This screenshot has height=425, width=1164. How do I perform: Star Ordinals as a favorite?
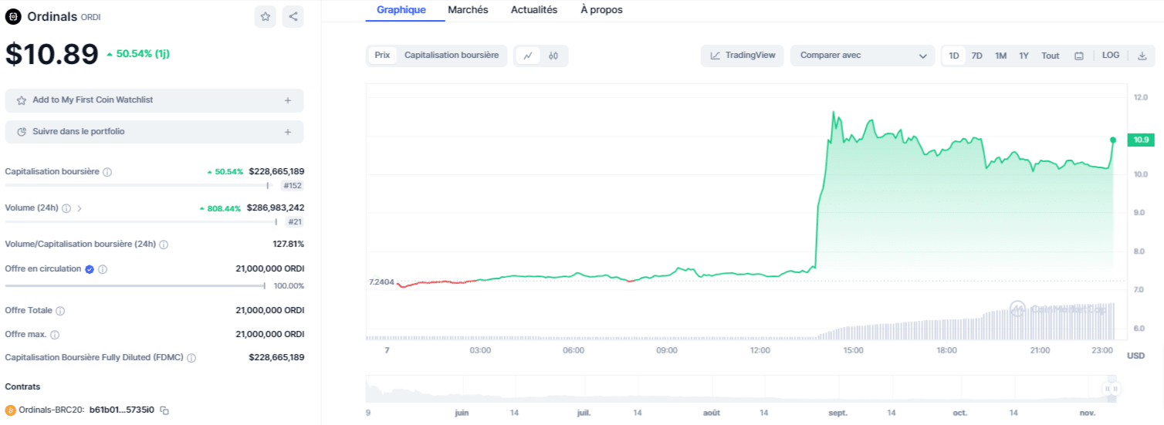click(266, 16)
